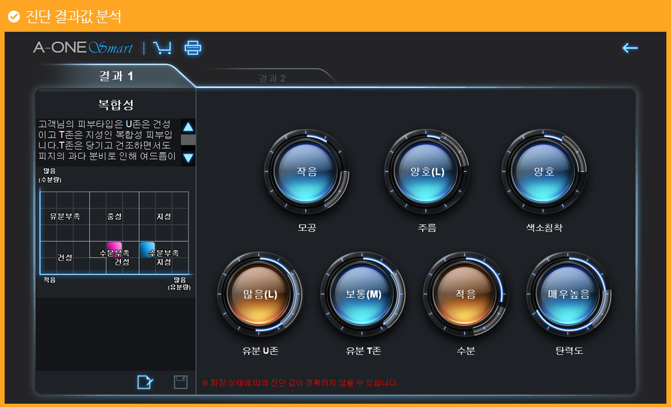Select the 모공 result gauge
The height and width of the screenshot is (407, 671).
pyautogui.click(x=306, y=172)
